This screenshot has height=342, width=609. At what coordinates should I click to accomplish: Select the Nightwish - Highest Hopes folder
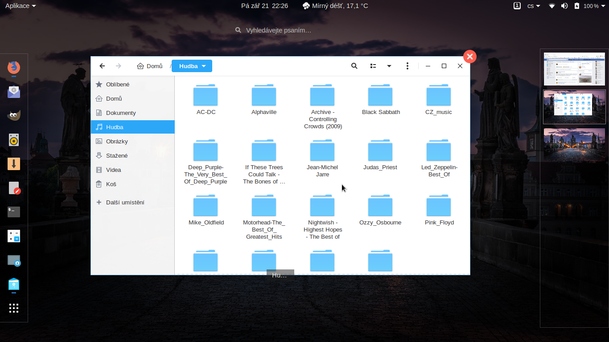pos(322,217)
